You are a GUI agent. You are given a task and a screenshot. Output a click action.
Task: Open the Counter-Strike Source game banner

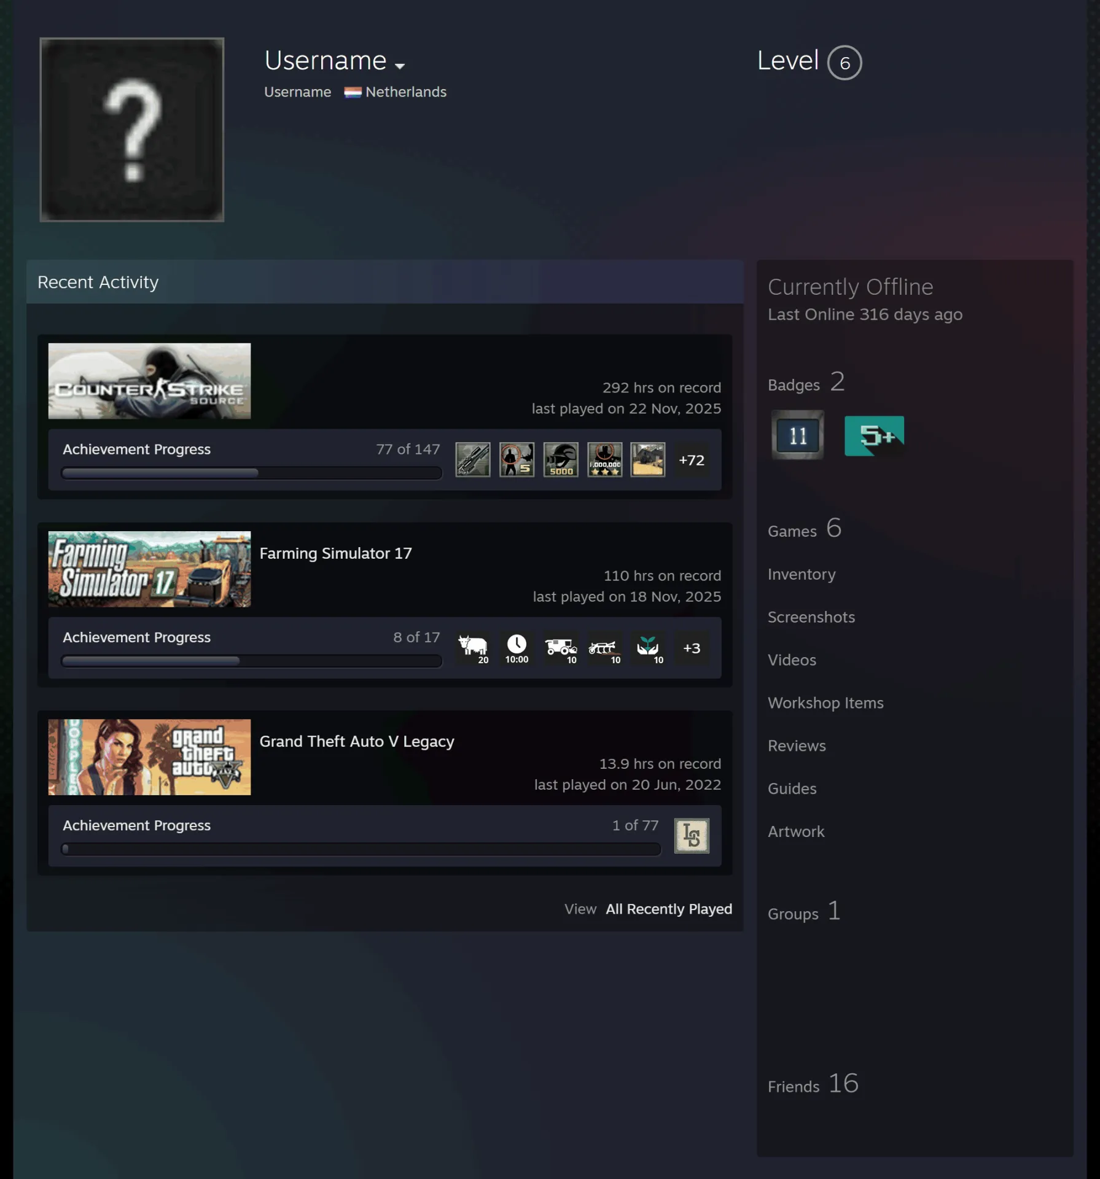[x=149, y=381]
